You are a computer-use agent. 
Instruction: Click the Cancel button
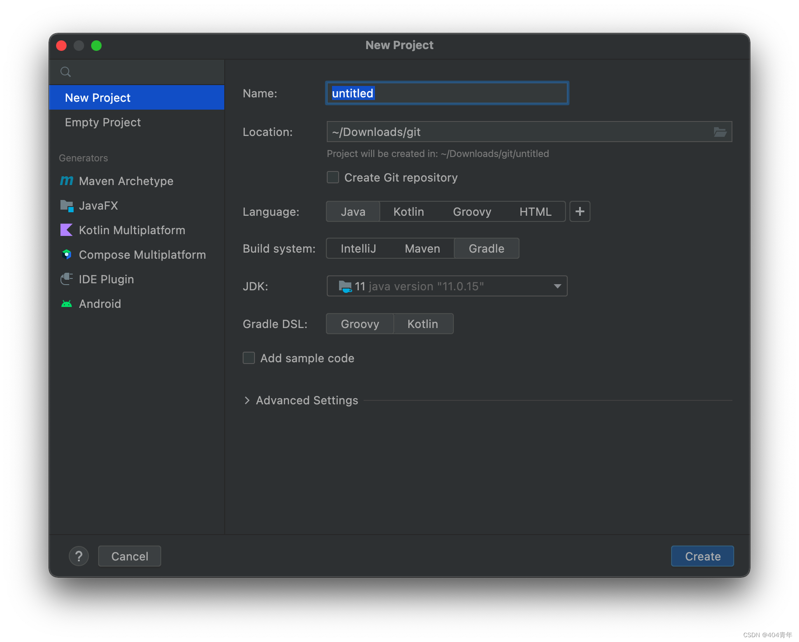[130, 556]
